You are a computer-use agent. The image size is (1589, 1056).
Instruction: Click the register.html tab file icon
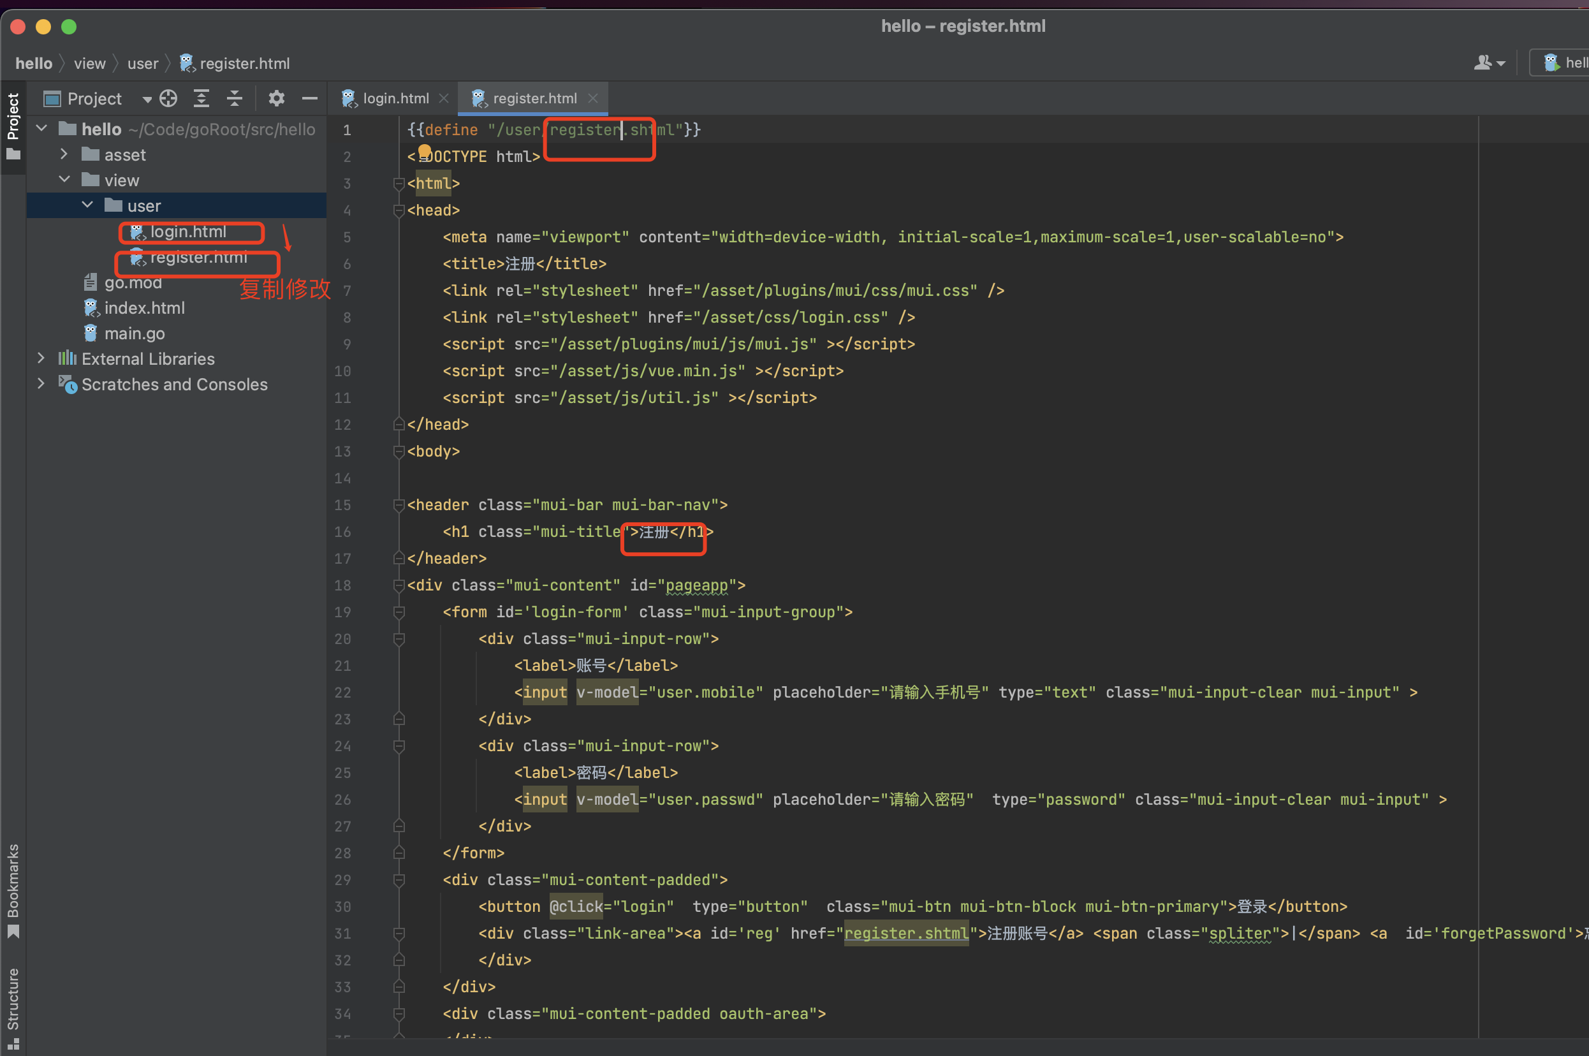pos(478,98)
